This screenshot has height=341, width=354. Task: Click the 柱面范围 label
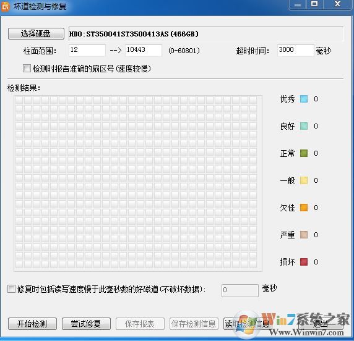(x=40, y=51)
